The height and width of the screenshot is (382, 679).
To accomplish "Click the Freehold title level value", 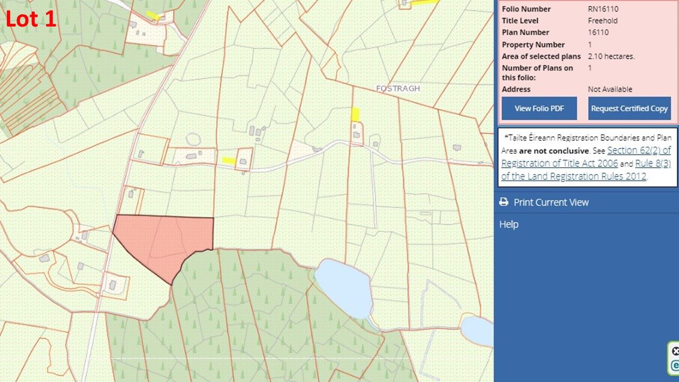I will [603, 21].
